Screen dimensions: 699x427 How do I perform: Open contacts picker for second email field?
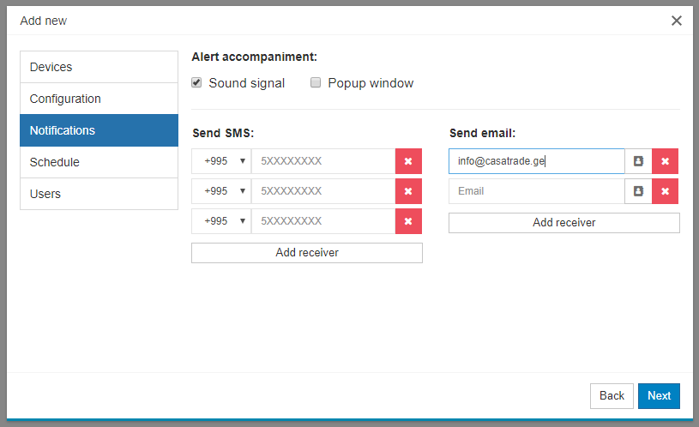click(x=638, y=191)
